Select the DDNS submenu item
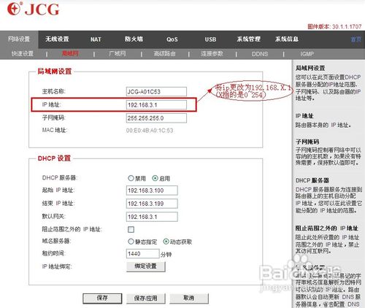The width and height of the screenshot is (365, 308). 260,54
